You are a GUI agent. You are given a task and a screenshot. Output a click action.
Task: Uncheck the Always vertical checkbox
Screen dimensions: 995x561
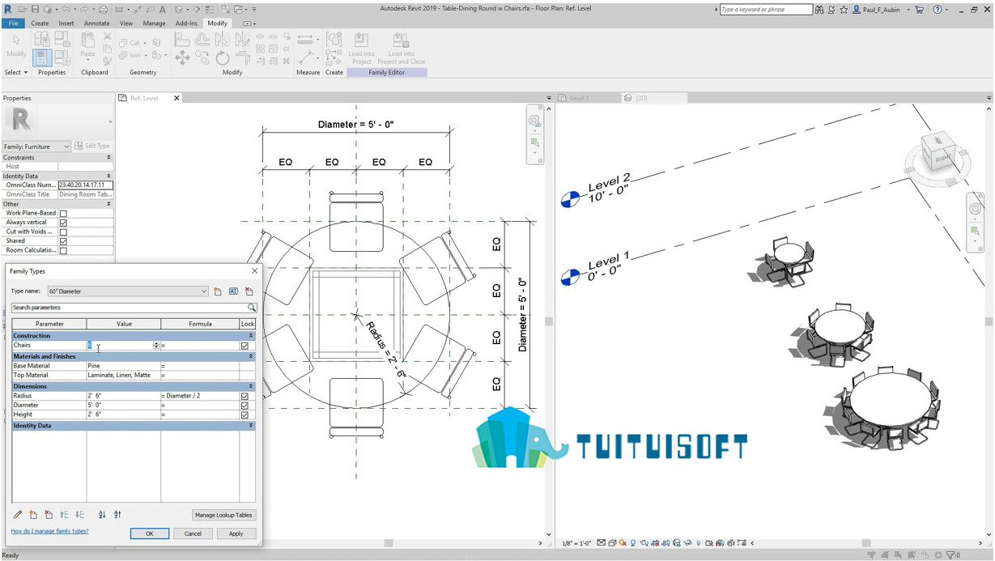[63, 223]
